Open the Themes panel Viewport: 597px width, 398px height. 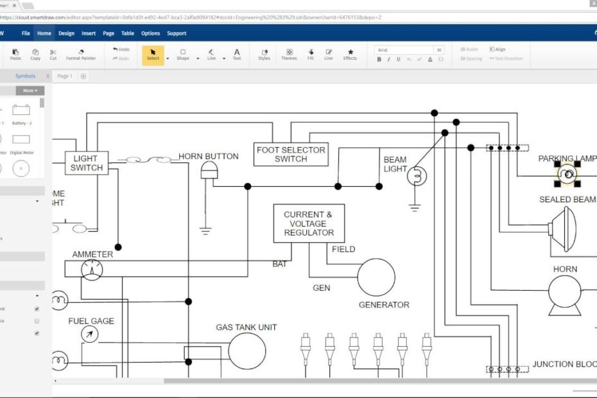tap(289, 55)
